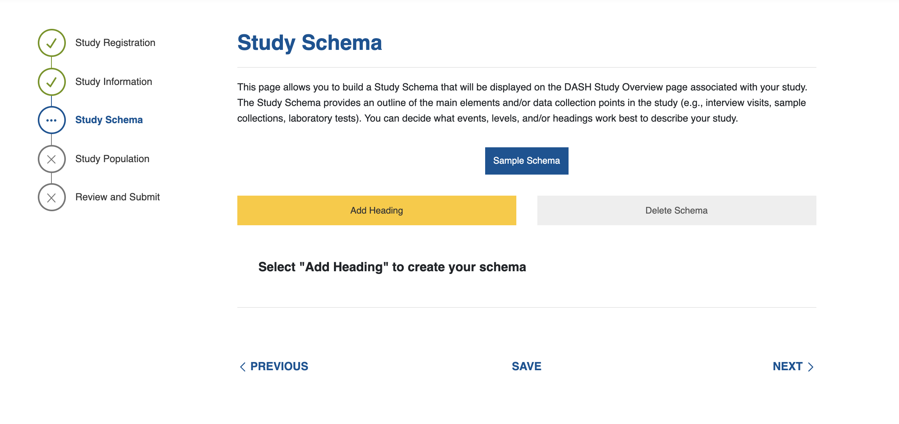Open the Study Population step label

112,159
